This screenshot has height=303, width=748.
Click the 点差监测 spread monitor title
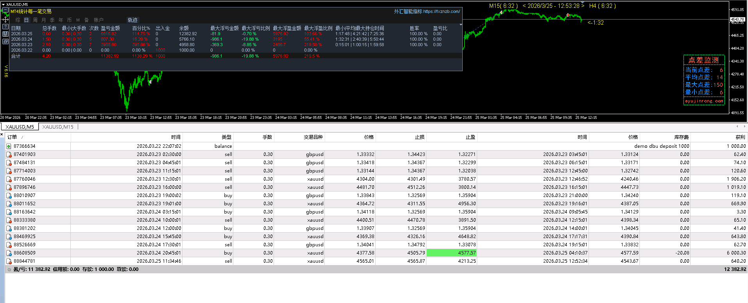point(703,60)
